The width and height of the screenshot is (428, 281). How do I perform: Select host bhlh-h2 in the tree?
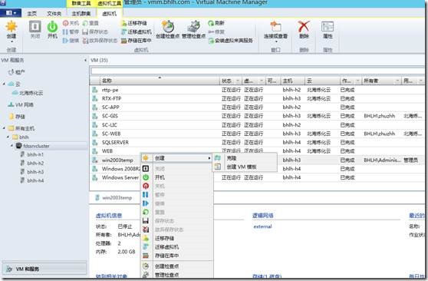click(32, 164)
